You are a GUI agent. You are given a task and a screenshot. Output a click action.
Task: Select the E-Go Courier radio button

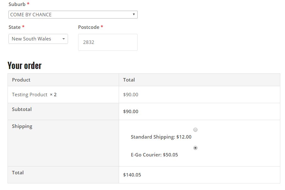pyautogui.click(x=195, y=148)
